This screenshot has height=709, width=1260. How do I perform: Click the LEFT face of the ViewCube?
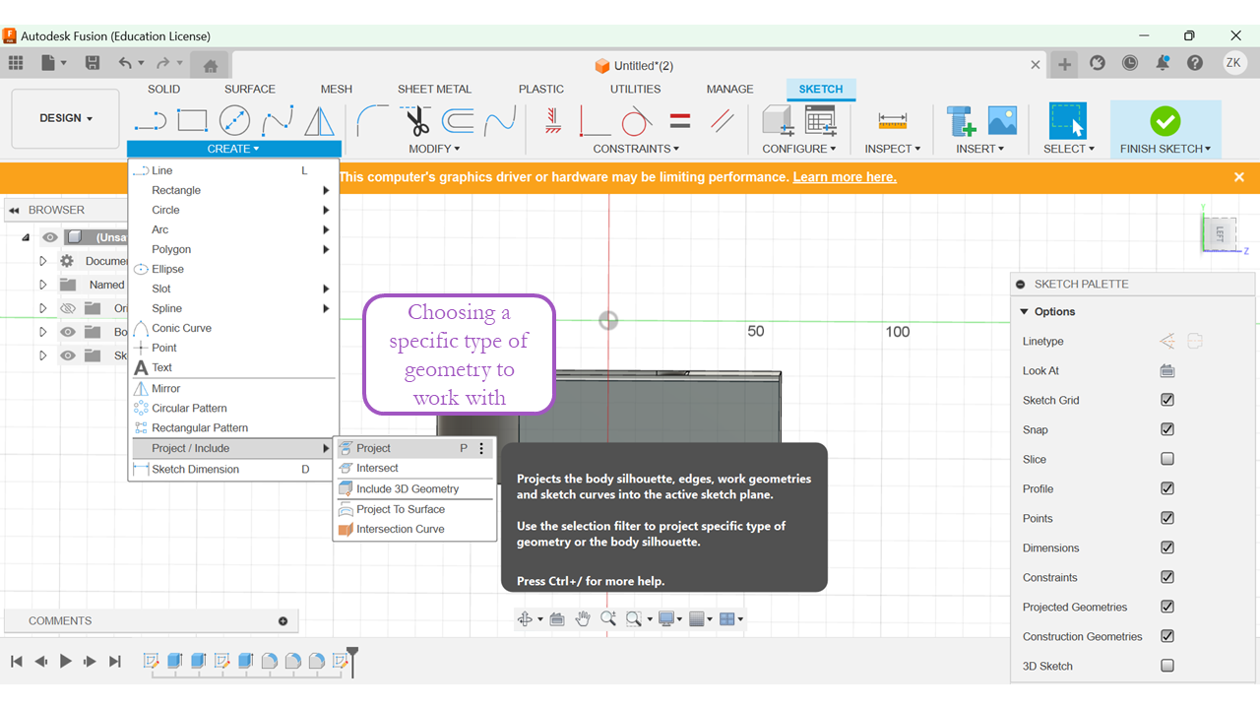tap(1221, 233)
